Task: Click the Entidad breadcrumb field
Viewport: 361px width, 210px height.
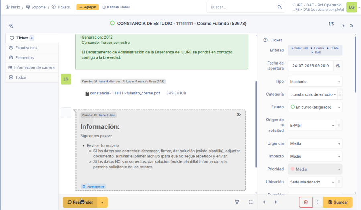Action: [x=315, y=50]
